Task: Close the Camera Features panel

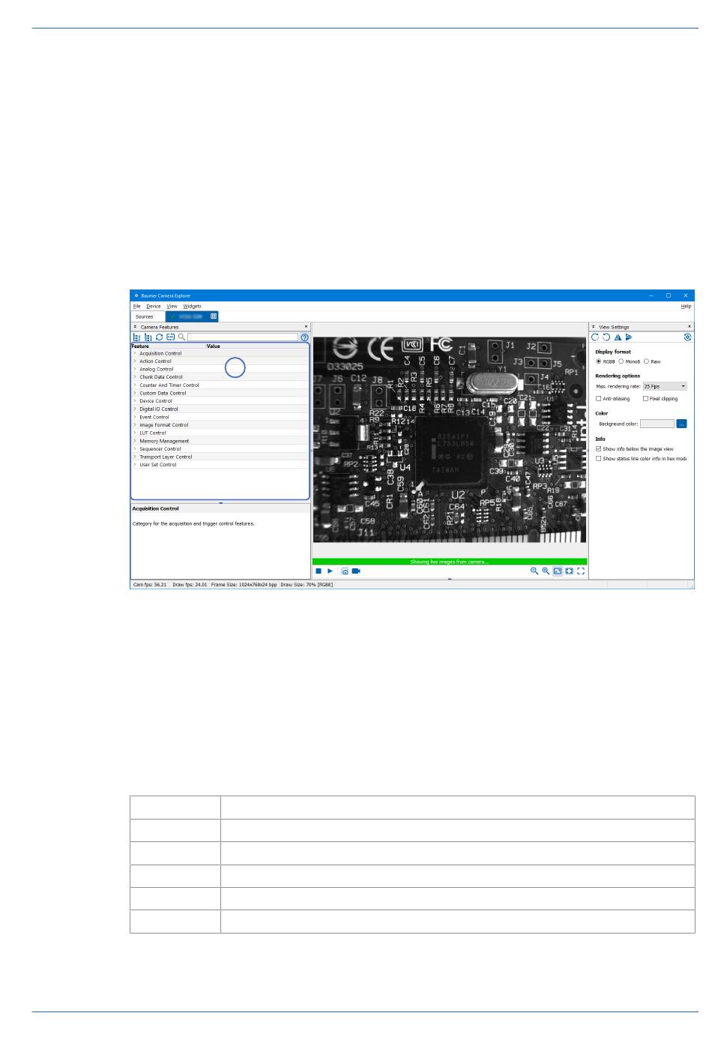Action: tap(306, 327)
